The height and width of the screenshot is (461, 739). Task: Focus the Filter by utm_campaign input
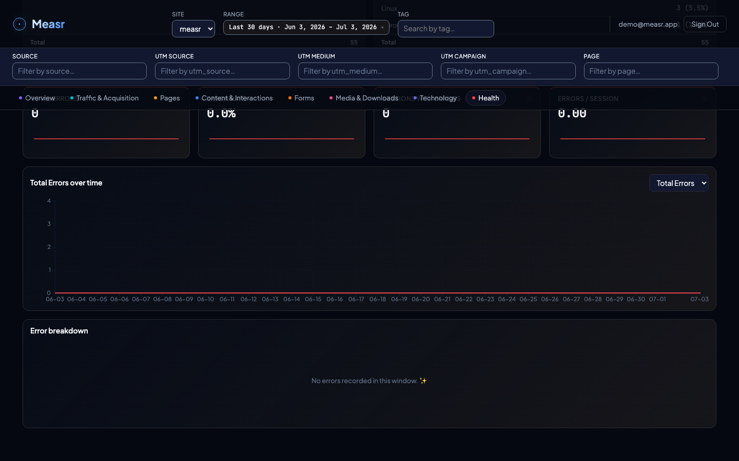click(x=508, y=71)
